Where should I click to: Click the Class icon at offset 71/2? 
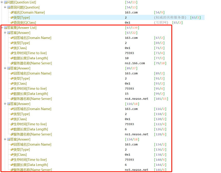click(12, 48)
